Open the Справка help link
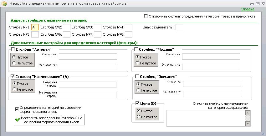The width and height of the screenshot is (266, 136). (x=247, y=9)
